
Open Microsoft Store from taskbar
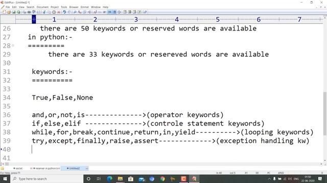pyautogui.click(x=131, y=178)
